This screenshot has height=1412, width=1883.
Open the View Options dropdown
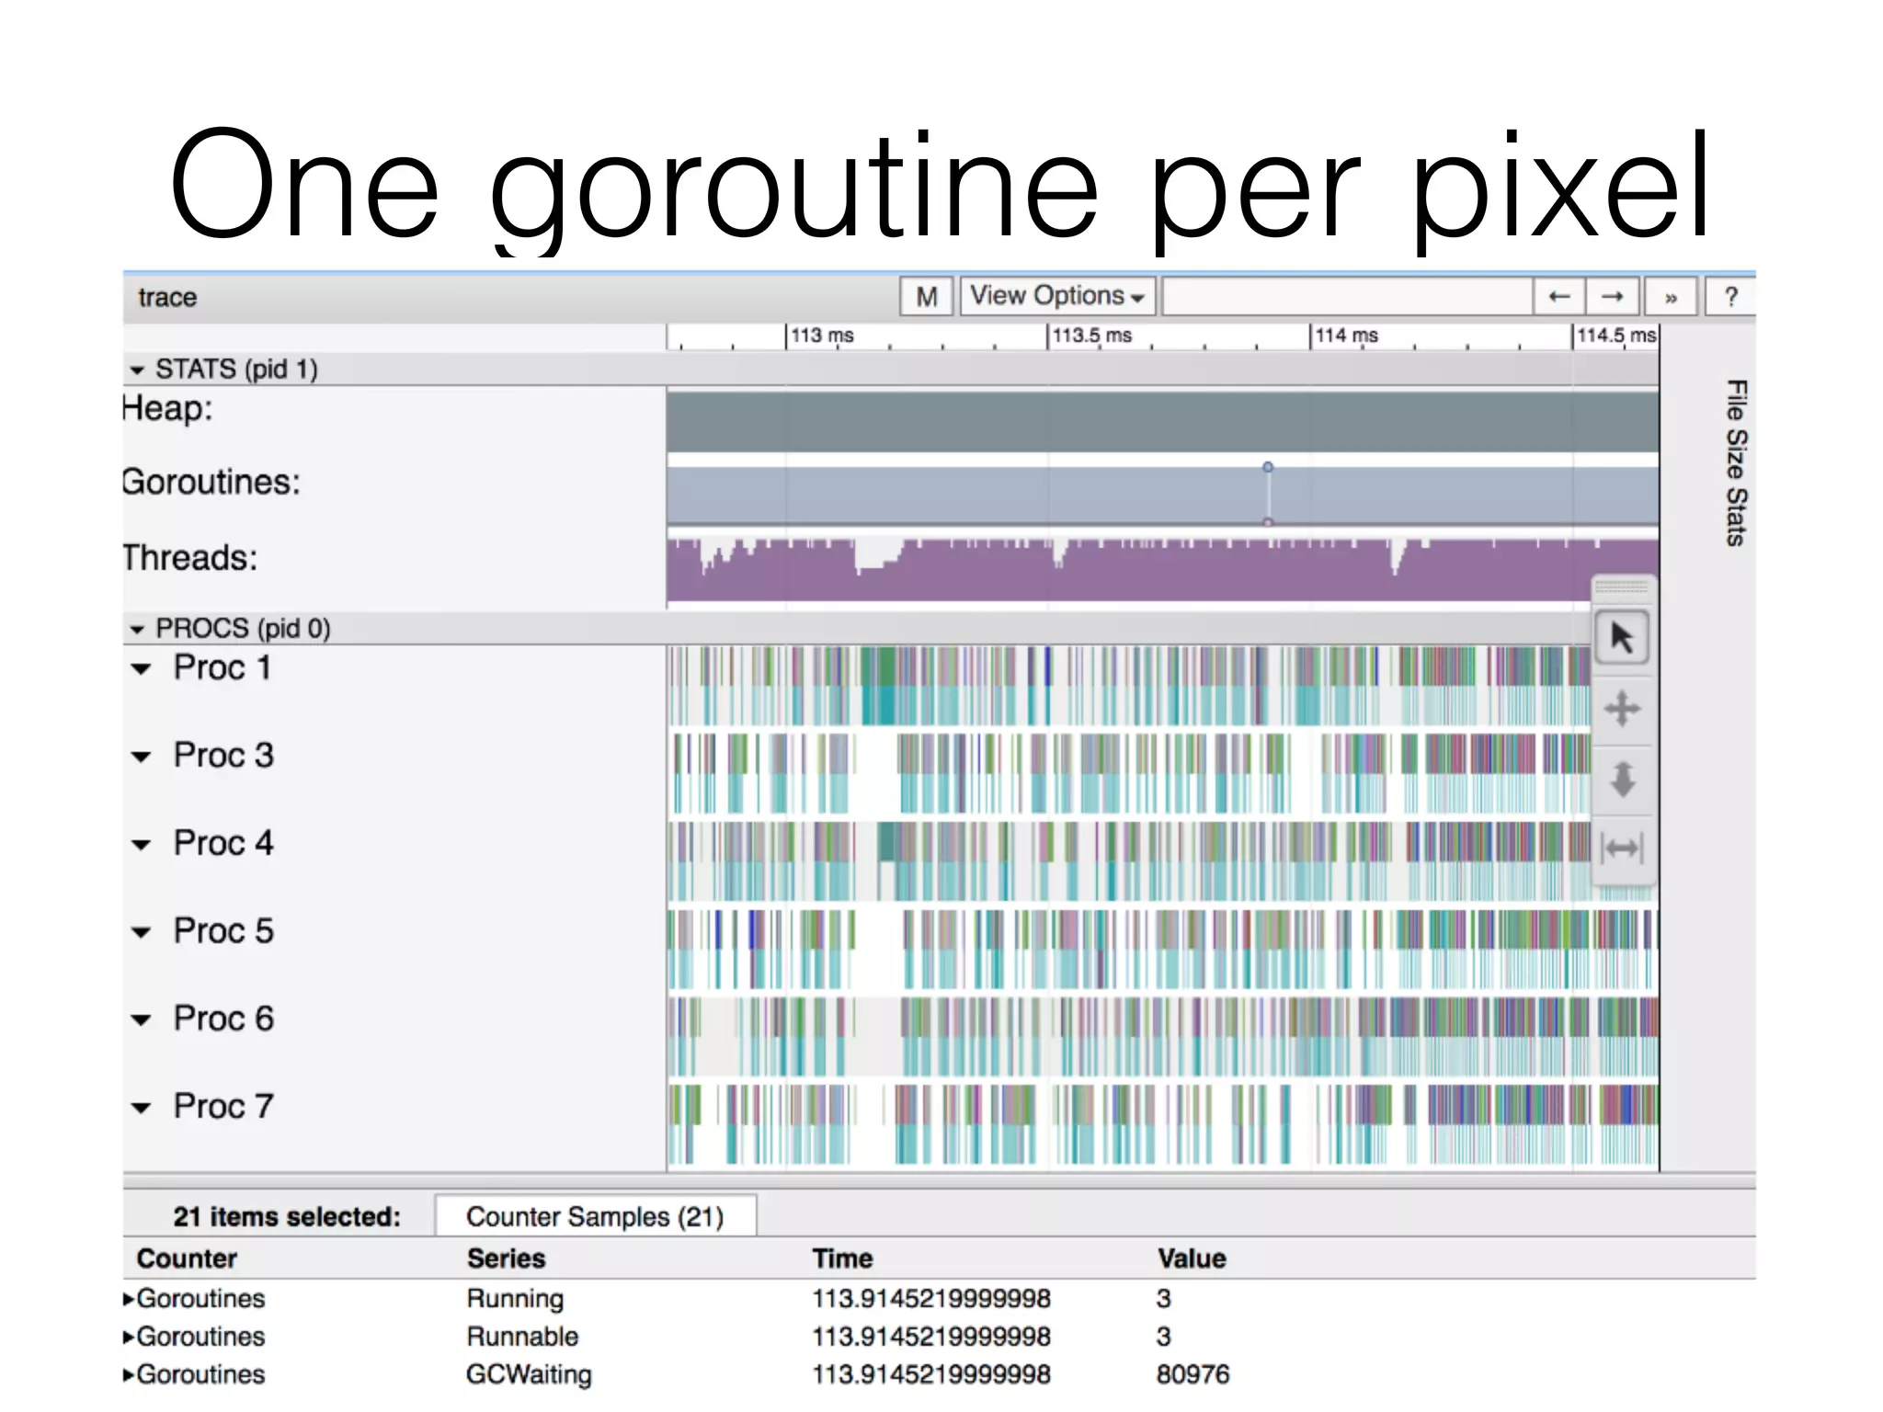(1056, 296)
